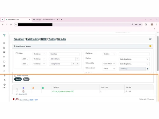
Task: Open the Uploaded by Select options dropdown
Action: tap(134, 64)
